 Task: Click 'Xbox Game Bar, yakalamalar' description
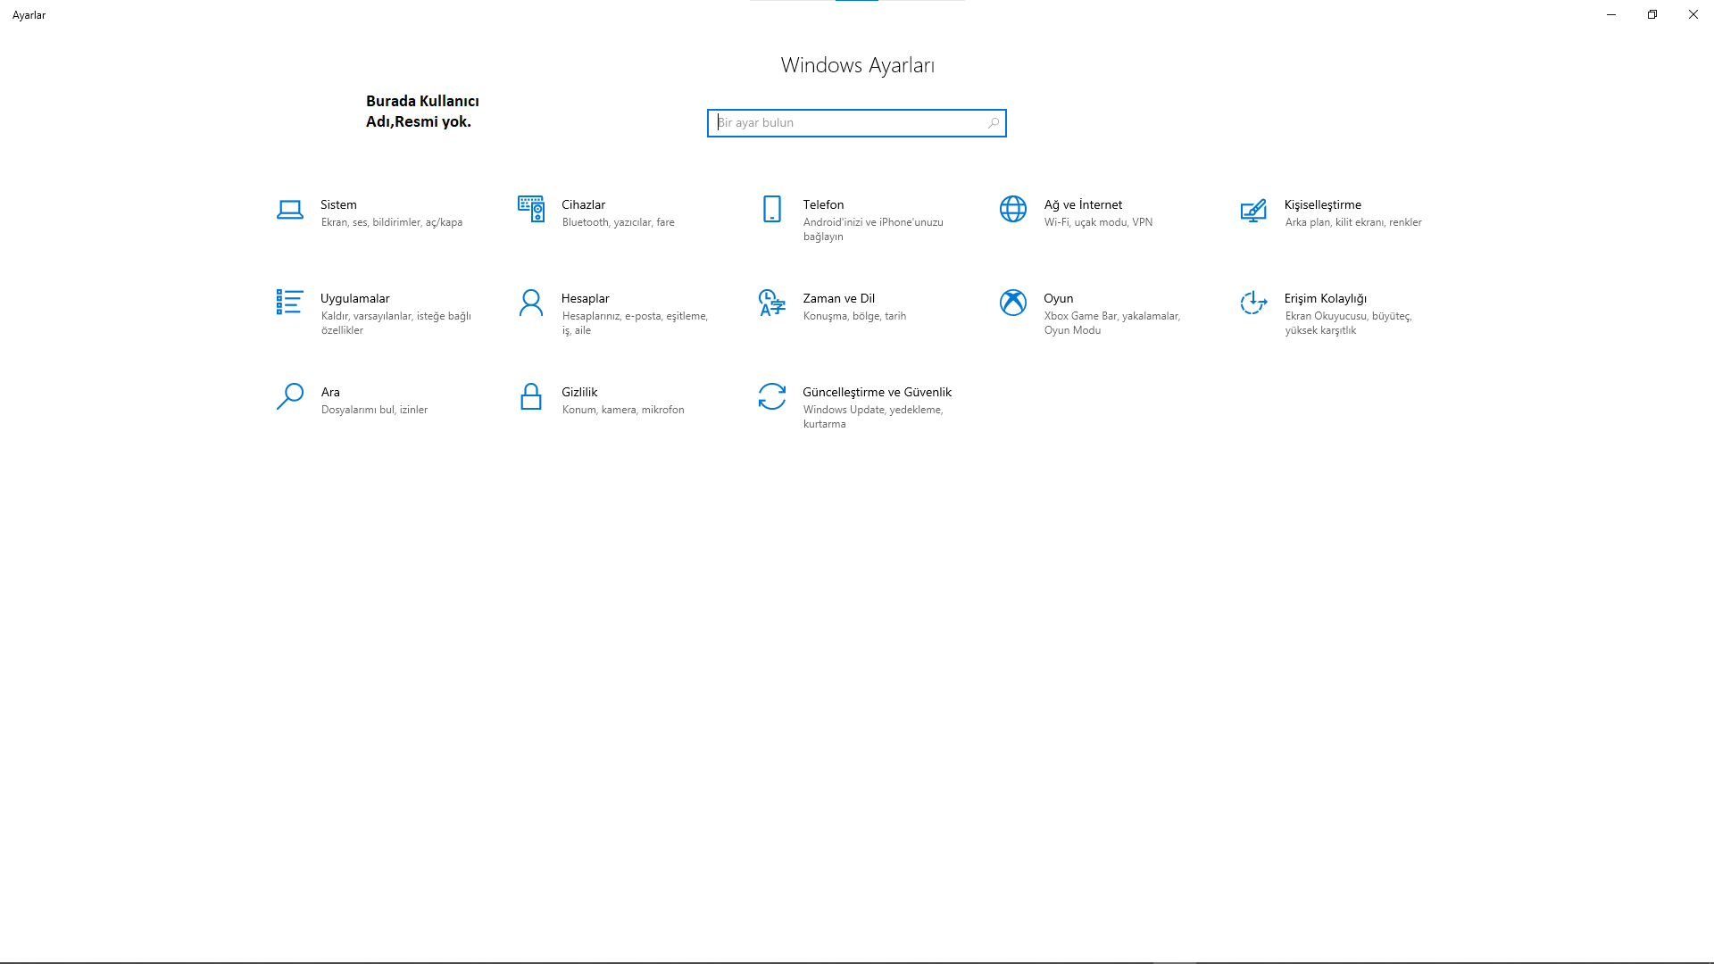(x=1112, y=316)
